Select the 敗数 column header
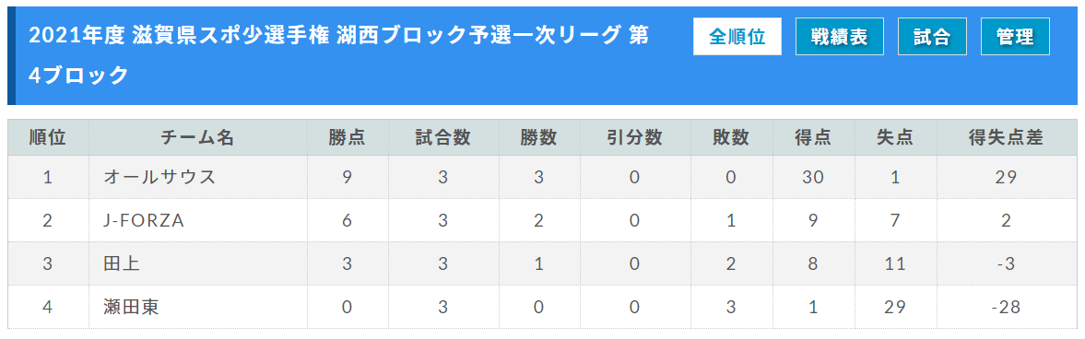 (x=731, y=137)
